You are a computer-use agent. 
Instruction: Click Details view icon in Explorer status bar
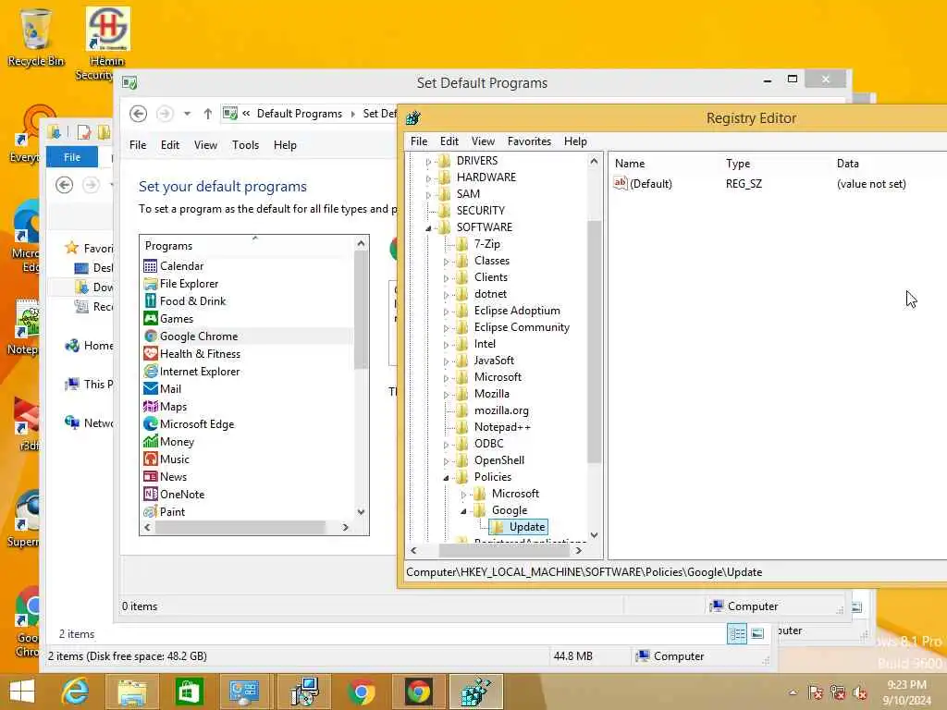[x=737, y=633]
